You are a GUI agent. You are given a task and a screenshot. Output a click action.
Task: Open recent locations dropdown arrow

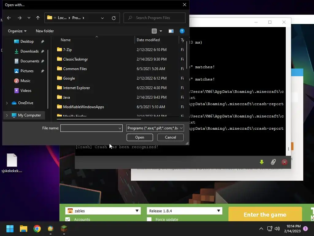pos(29,18)
